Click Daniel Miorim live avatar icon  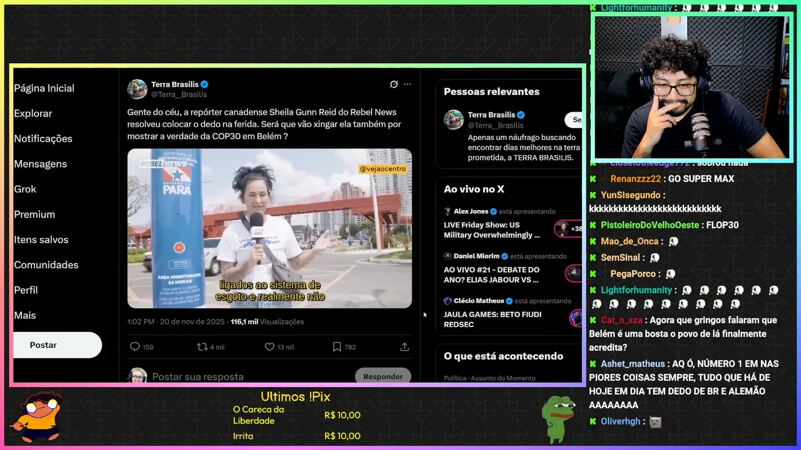574,273
